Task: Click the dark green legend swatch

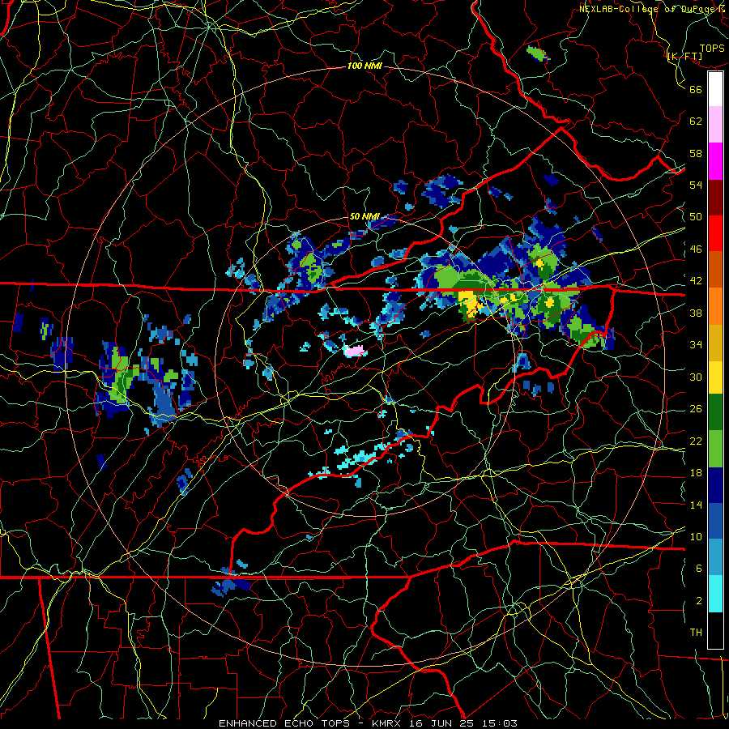Action: (x=715, y=412)
